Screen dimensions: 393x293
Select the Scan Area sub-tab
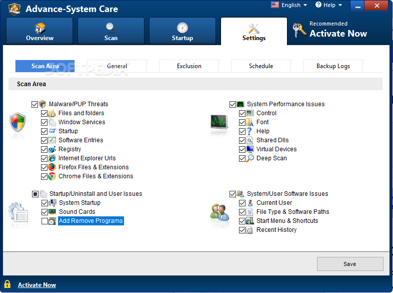(x=45, y=66)
